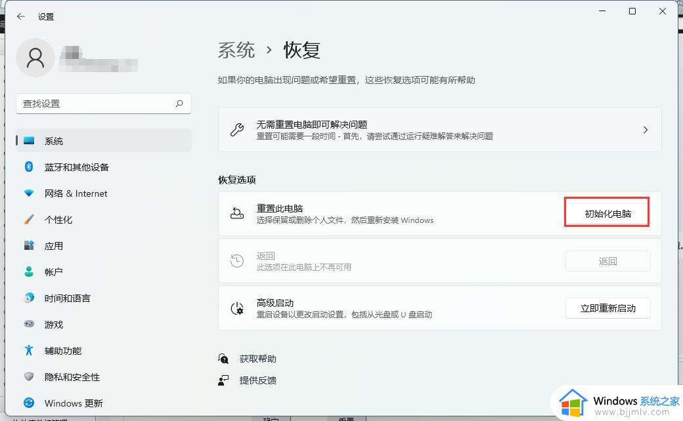Click the accessibility figure icon
Image resolution: width=683 pixels, height=421 pixels.
[29, 351]
